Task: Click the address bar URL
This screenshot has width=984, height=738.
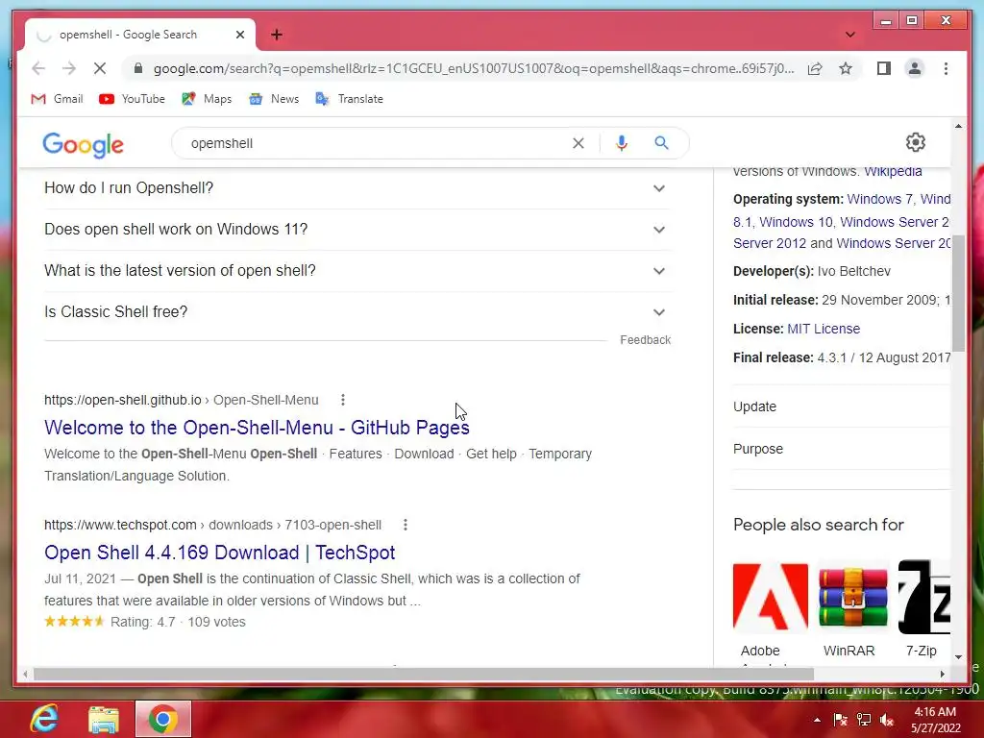Action: [473, 68]
